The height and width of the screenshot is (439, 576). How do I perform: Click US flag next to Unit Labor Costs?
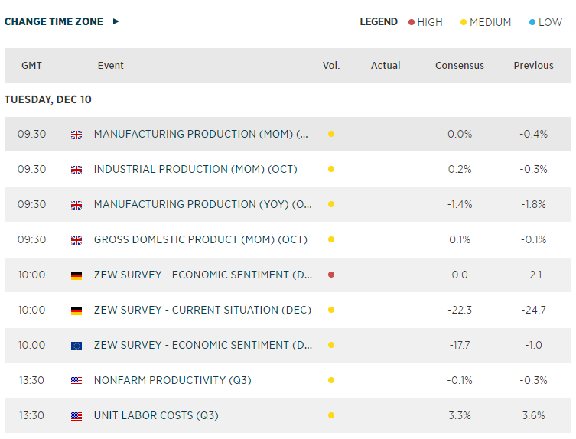click(x=76, y=416)
